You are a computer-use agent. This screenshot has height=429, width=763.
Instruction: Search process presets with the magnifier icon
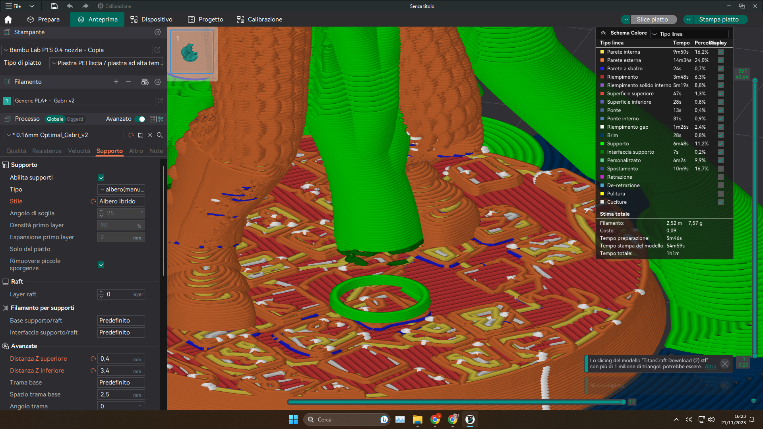coord(160,135)
